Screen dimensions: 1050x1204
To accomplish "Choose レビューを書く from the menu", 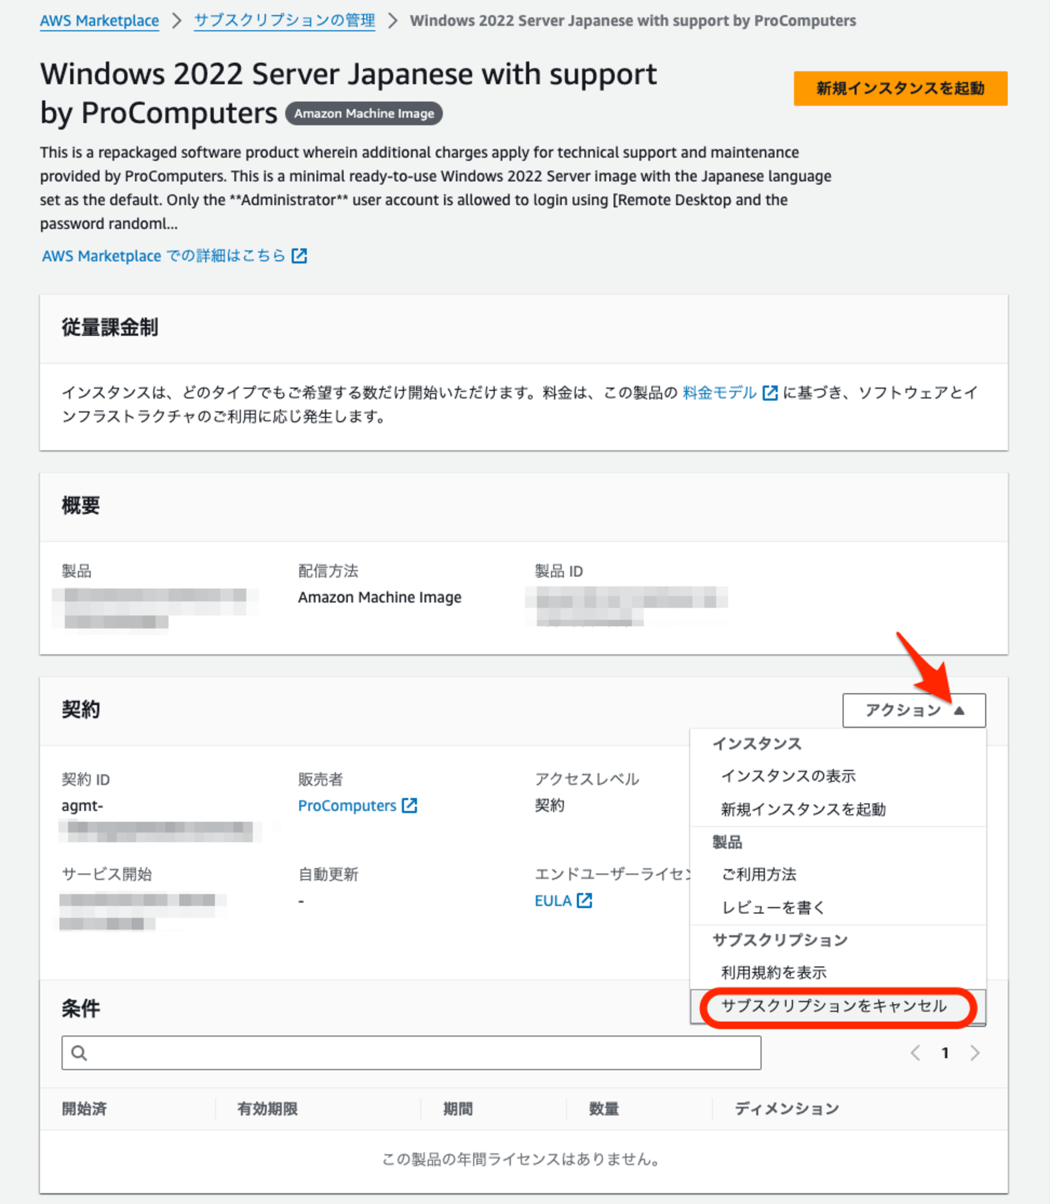I will coord(838,907).
